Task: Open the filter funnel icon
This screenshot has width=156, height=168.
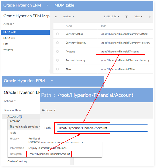Action: (x=127, y=17)
